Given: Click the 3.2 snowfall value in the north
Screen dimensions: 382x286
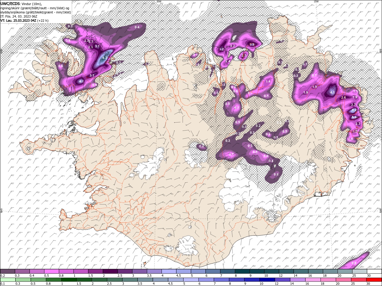Looking at the screenshot, I should tap(221, 49).
